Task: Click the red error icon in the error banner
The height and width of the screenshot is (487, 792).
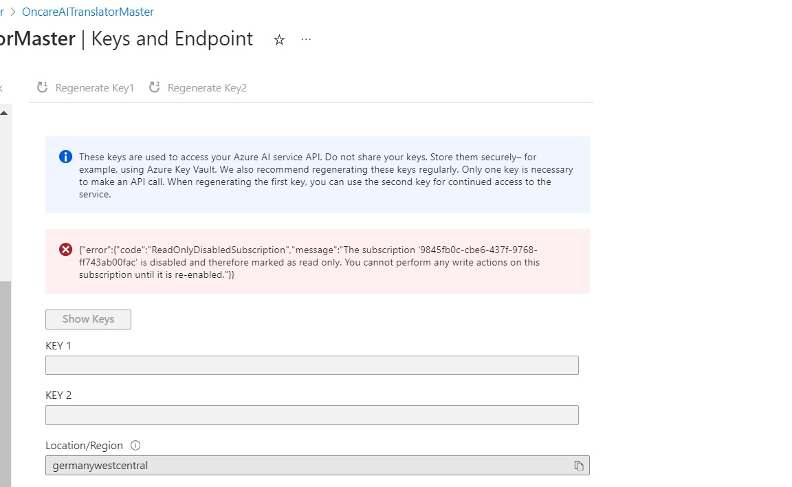Action: click(65, 249)
